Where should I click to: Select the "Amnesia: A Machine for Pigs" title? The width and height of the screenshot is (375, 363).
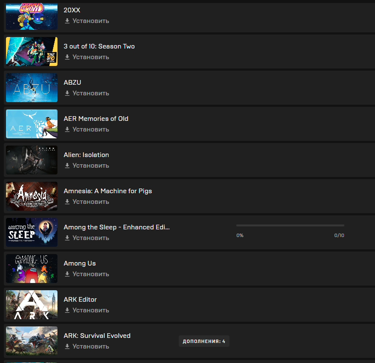[x=108, y=191]
